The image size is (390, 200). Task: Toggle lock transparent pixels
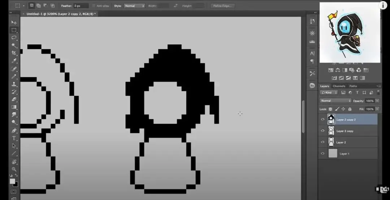[x=330, y=109]
